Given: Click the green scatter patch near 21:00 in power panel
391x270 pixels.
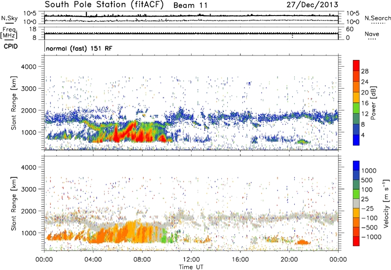Looking at the screenshot, I should pyautogui.click(x=303, y=142).
